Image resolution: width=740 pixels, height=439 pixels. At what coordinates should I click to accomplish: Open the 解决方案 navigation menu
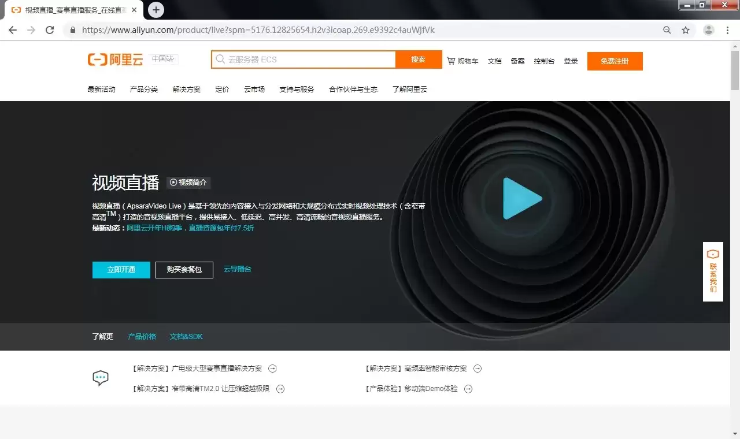[x=187, y=90]
